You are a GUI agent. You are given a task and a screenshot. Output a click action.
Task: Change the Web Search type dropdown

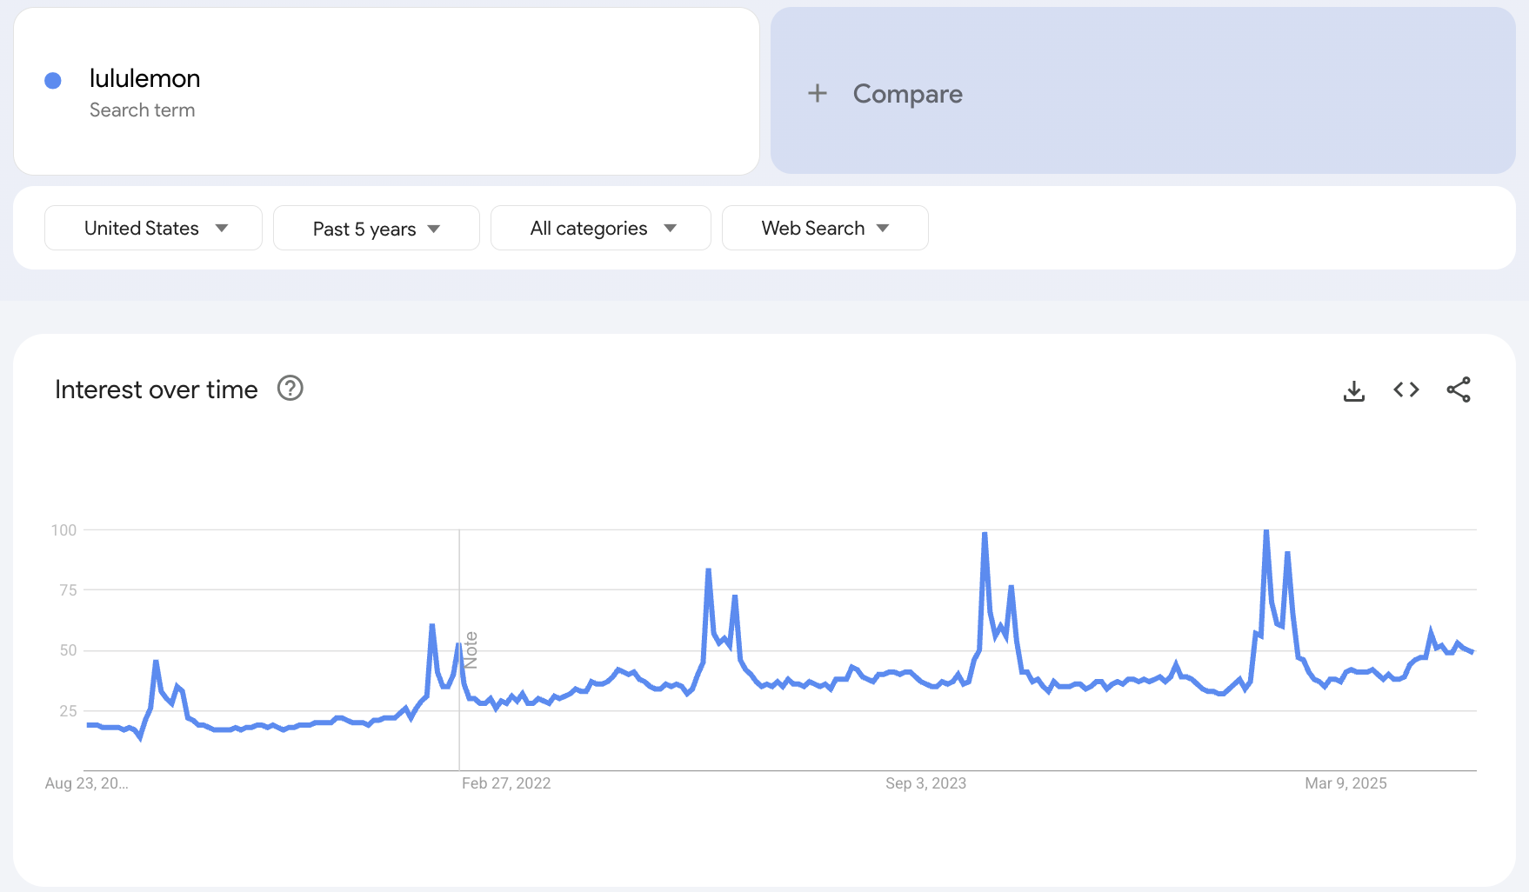coord(825,228)
